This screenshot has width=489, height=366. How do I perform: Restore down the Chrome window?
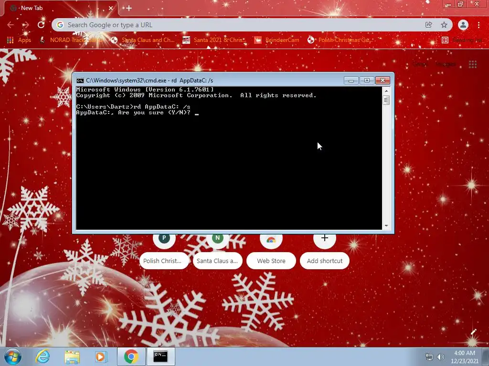[461, 4]
